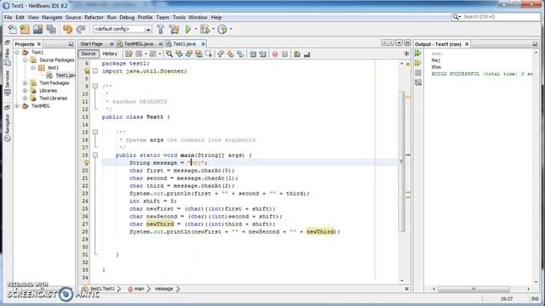Click the Next Bookmark icon
Screen dimensions: 545x306
coord(231,54)
